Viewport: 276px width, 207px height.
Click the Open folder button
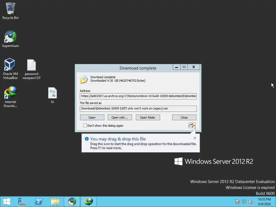(148, 118)
